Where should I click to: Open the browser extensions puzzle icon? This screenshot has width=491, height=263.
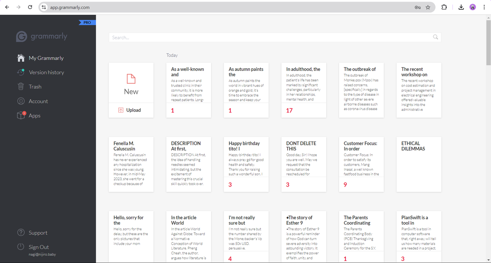(x=444, y=7)
